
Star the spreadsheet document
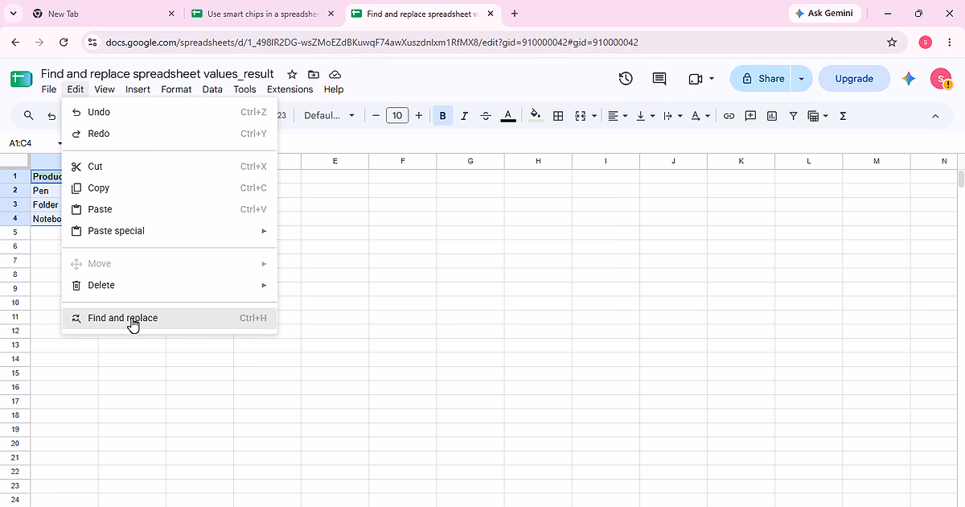(292, 74)
